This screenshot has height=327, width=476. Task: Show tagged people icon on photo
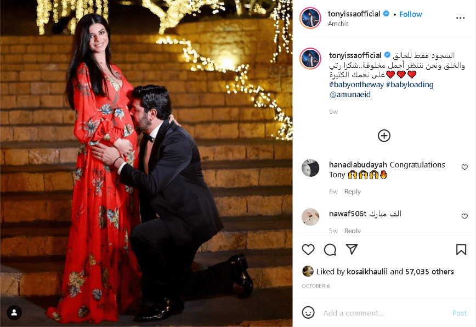(14, 313)
